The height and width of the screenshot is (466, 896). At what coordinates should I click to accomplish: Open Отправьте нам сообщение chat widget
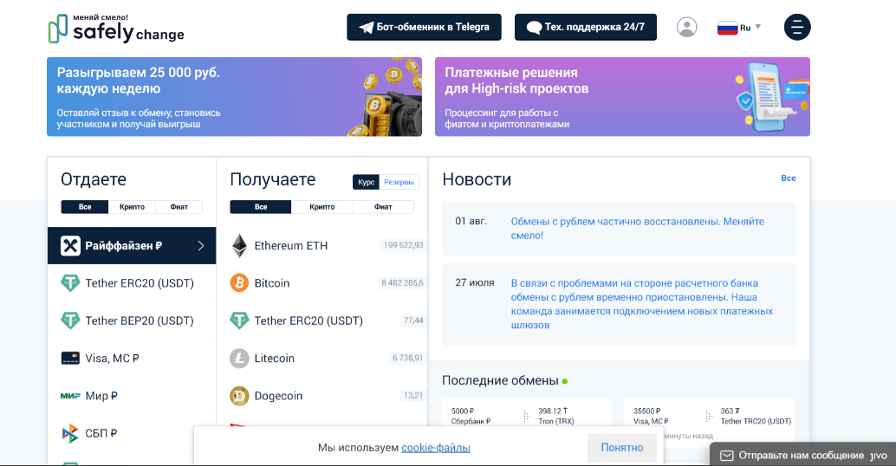tap(803, 455)
